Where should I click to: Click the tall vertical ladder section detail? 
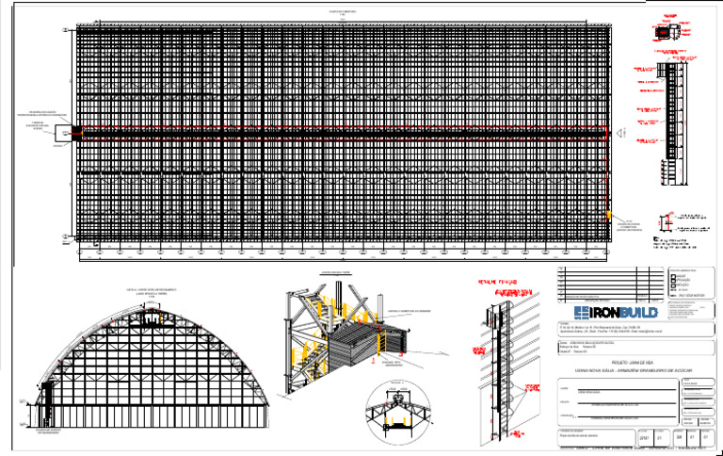[673, 122]
